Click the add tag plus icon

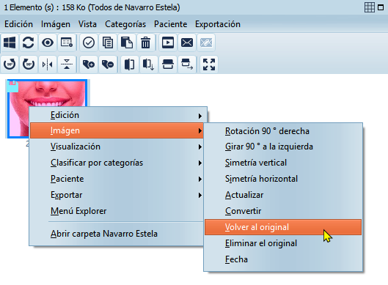click(89, 64)
